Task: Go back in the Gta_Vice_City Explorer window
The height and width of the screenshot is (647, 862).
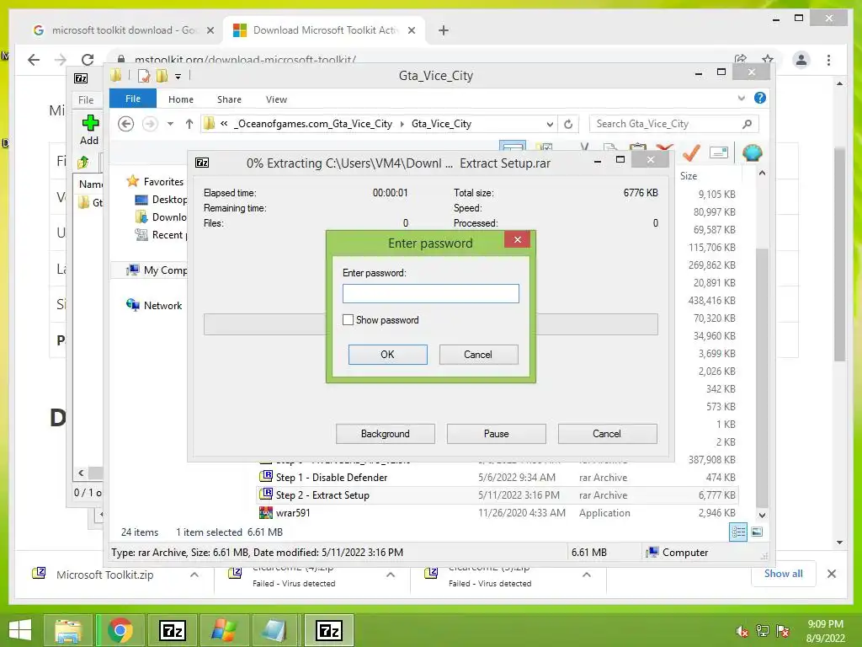Action: (126, 124)
